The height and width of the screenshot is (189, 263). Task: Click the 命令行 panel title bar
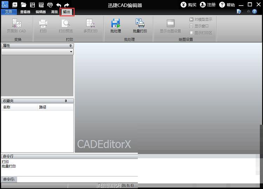tap(69, 157)
